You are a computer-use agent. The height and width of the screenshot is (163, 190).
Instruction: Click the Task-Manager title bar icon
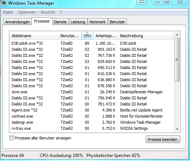point(4,3)
